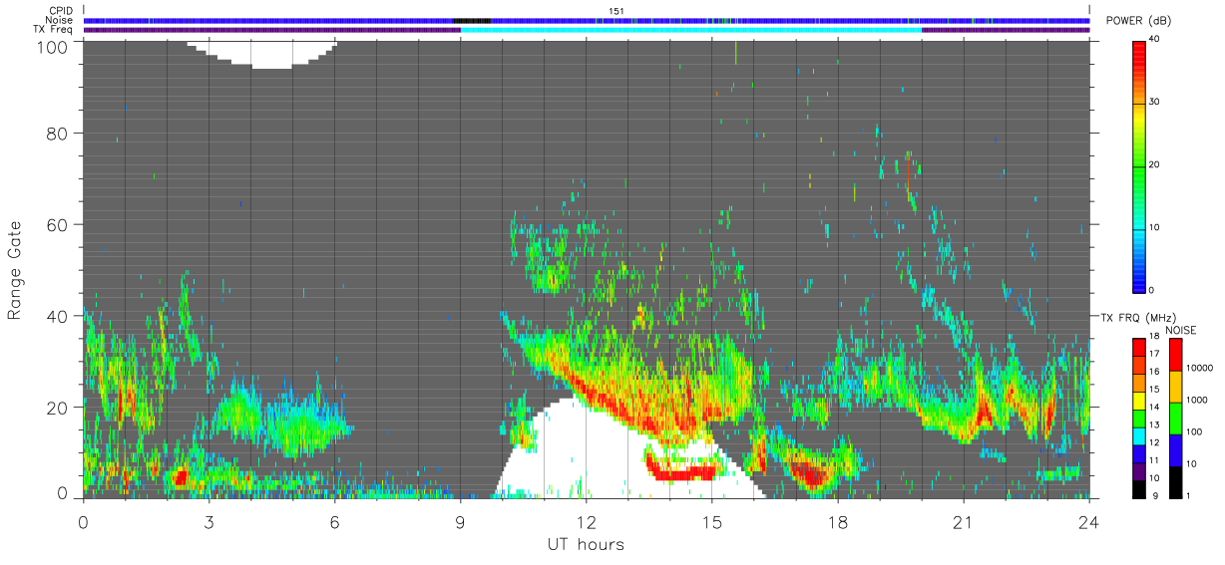Click the 40 tick on power colorbar
This screenshot has height=565, width=1225.
pyautogui.click(x=1153, y=40)
